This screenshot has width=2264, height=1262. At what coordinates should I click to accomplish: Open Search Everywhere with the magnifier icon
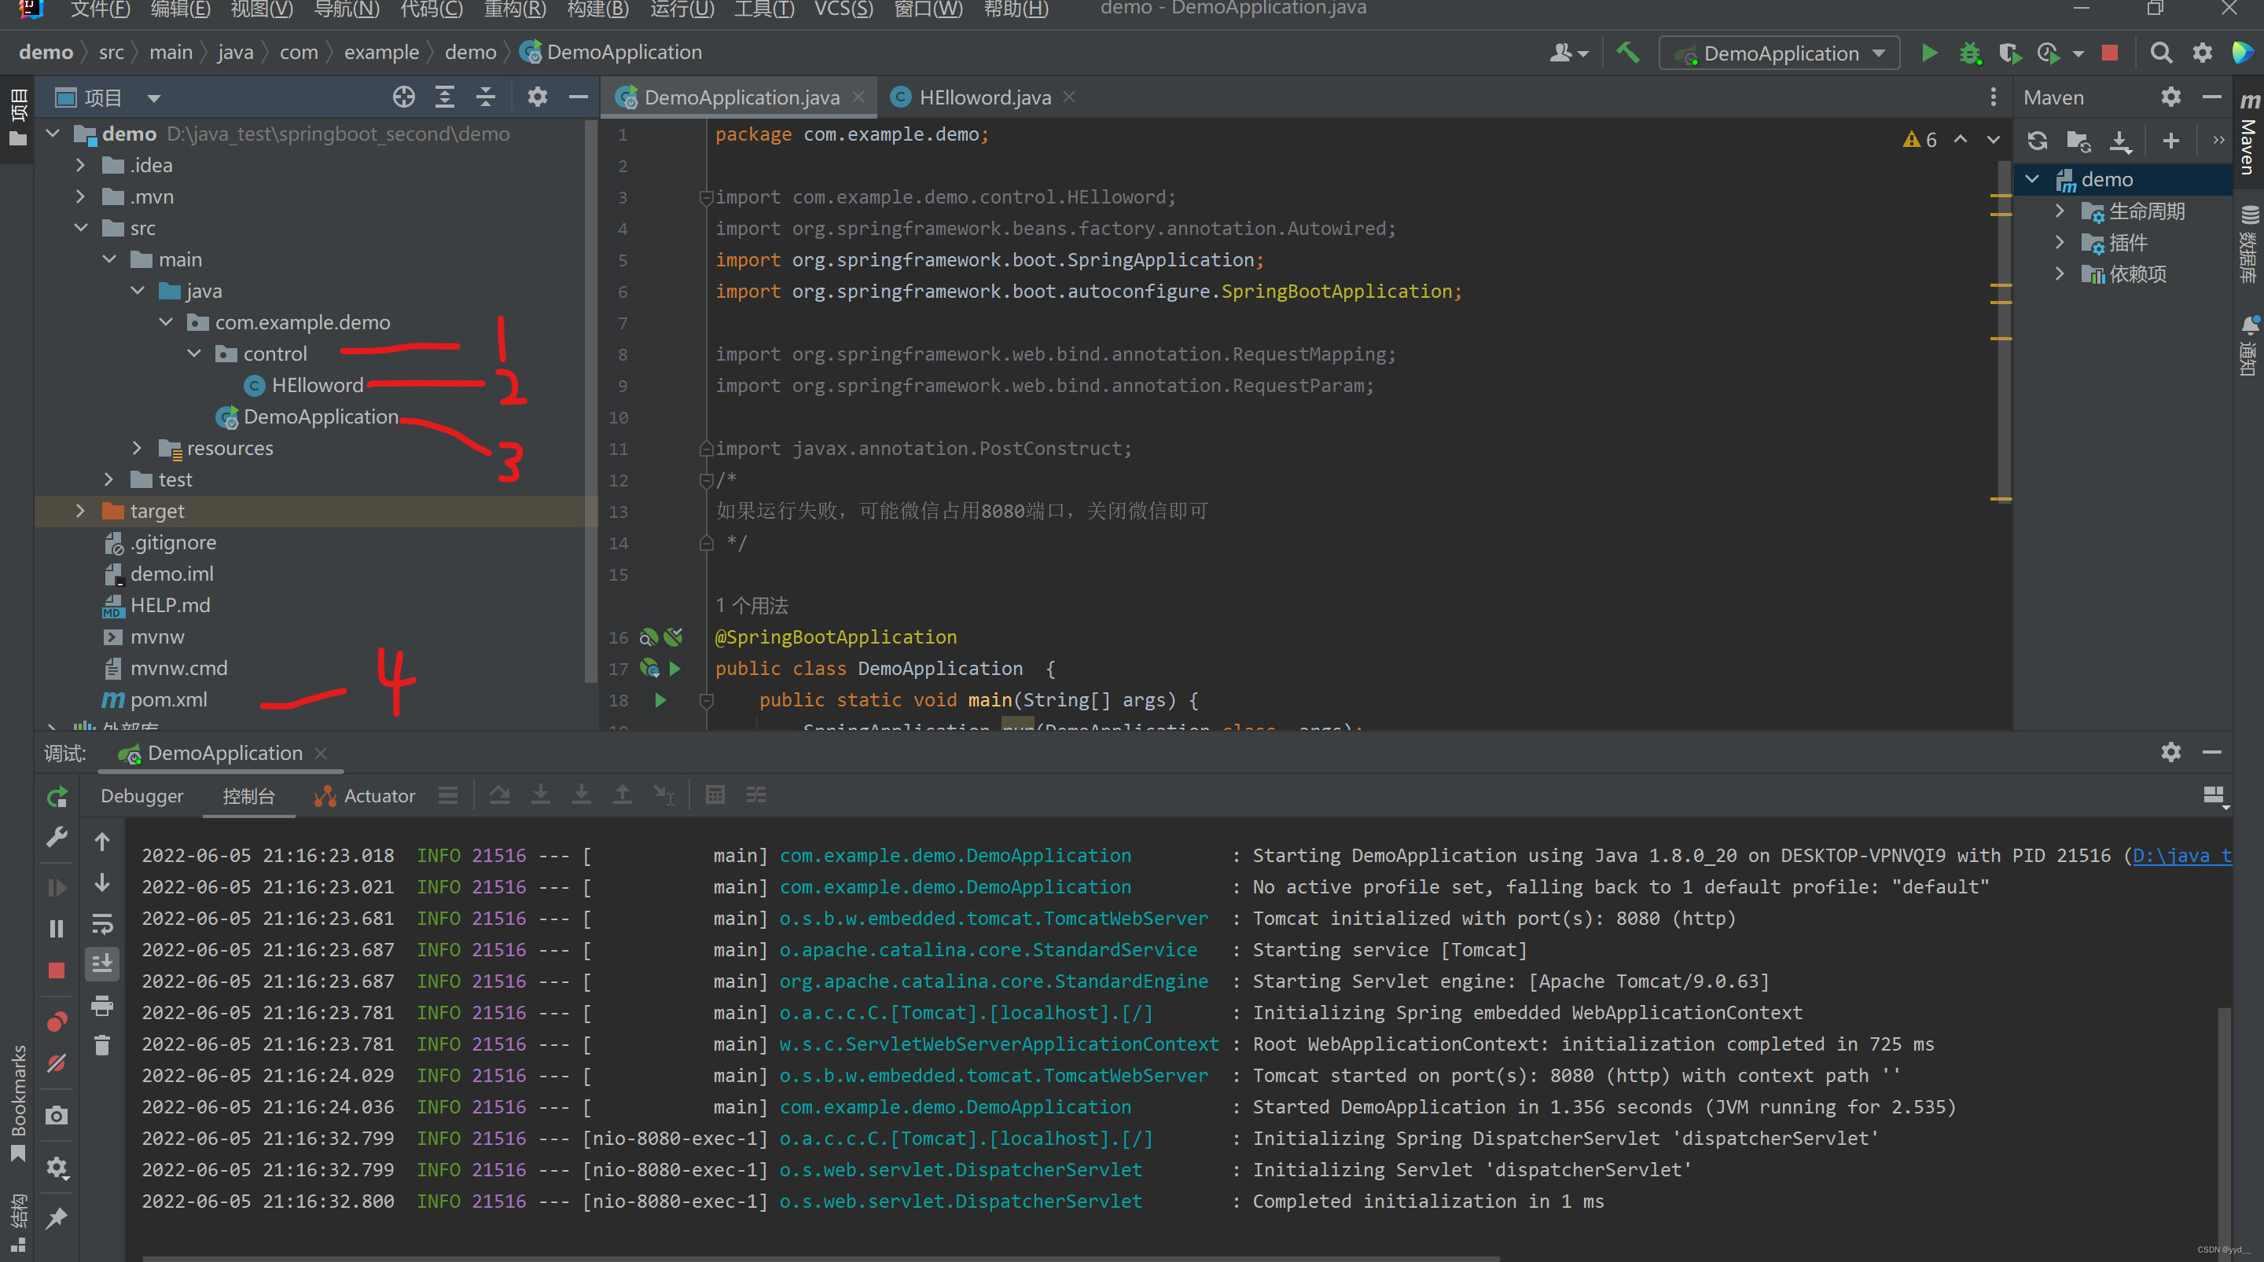2161,52
